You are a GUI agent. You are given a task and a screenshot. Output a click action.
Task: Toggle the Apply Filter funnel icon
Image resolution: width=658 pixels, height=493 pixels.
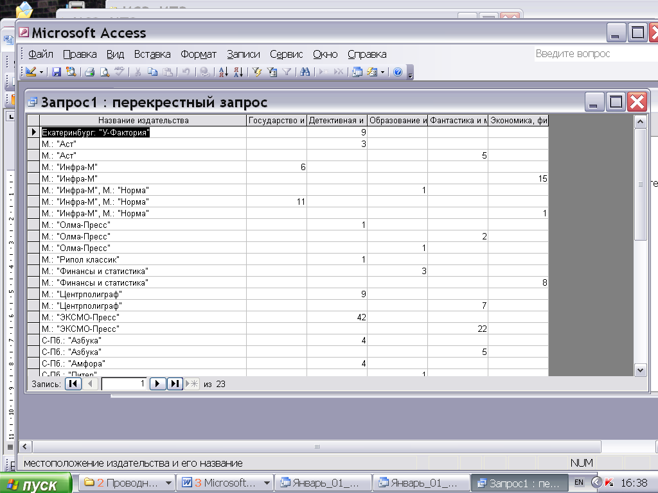[287, 72]
